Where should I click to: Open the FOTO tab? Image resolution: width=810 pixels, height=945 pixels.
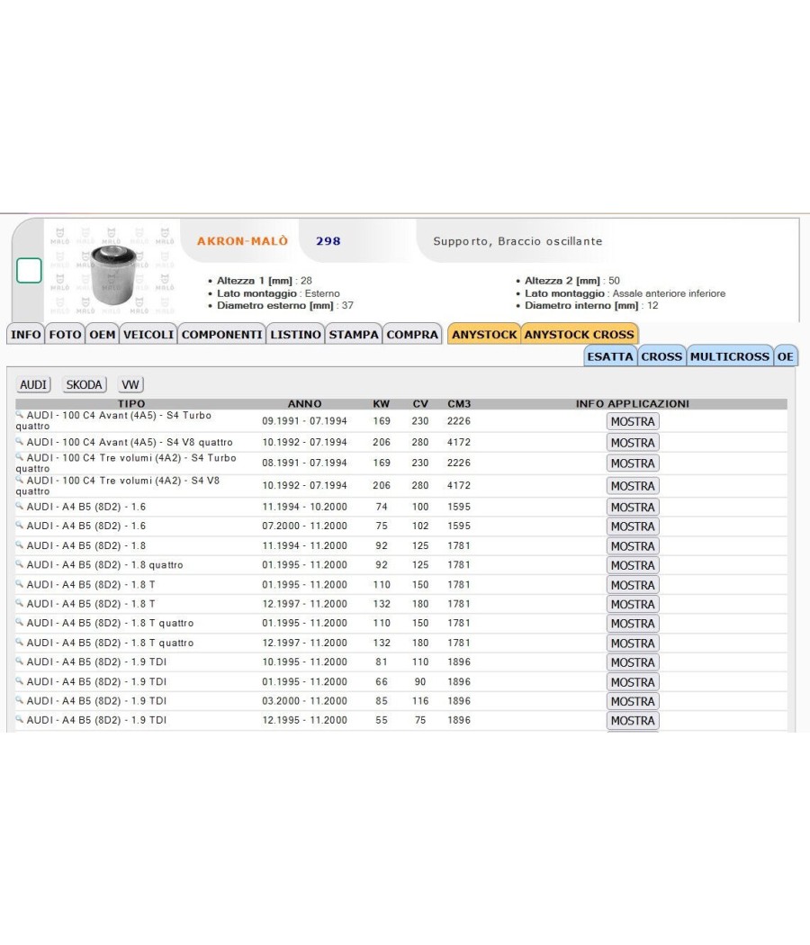coord(65,335)
